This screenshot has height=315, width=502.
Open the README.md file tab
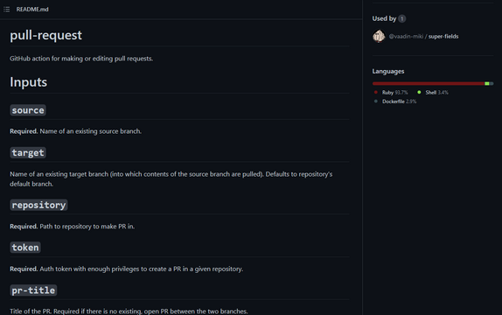[x=32, y=10]
